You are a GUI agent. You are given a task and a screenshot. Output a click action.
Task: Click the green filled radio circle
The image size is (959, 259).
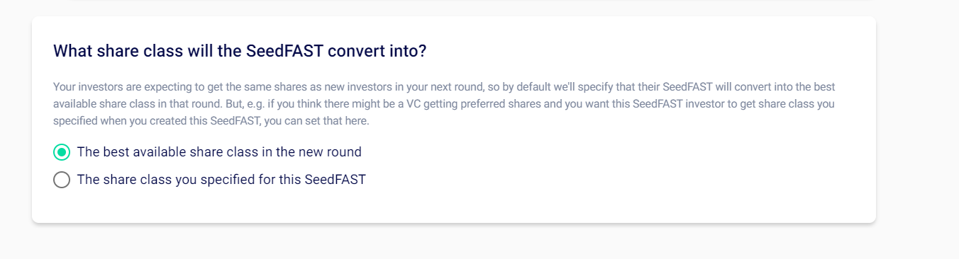[x=62, y=152]
